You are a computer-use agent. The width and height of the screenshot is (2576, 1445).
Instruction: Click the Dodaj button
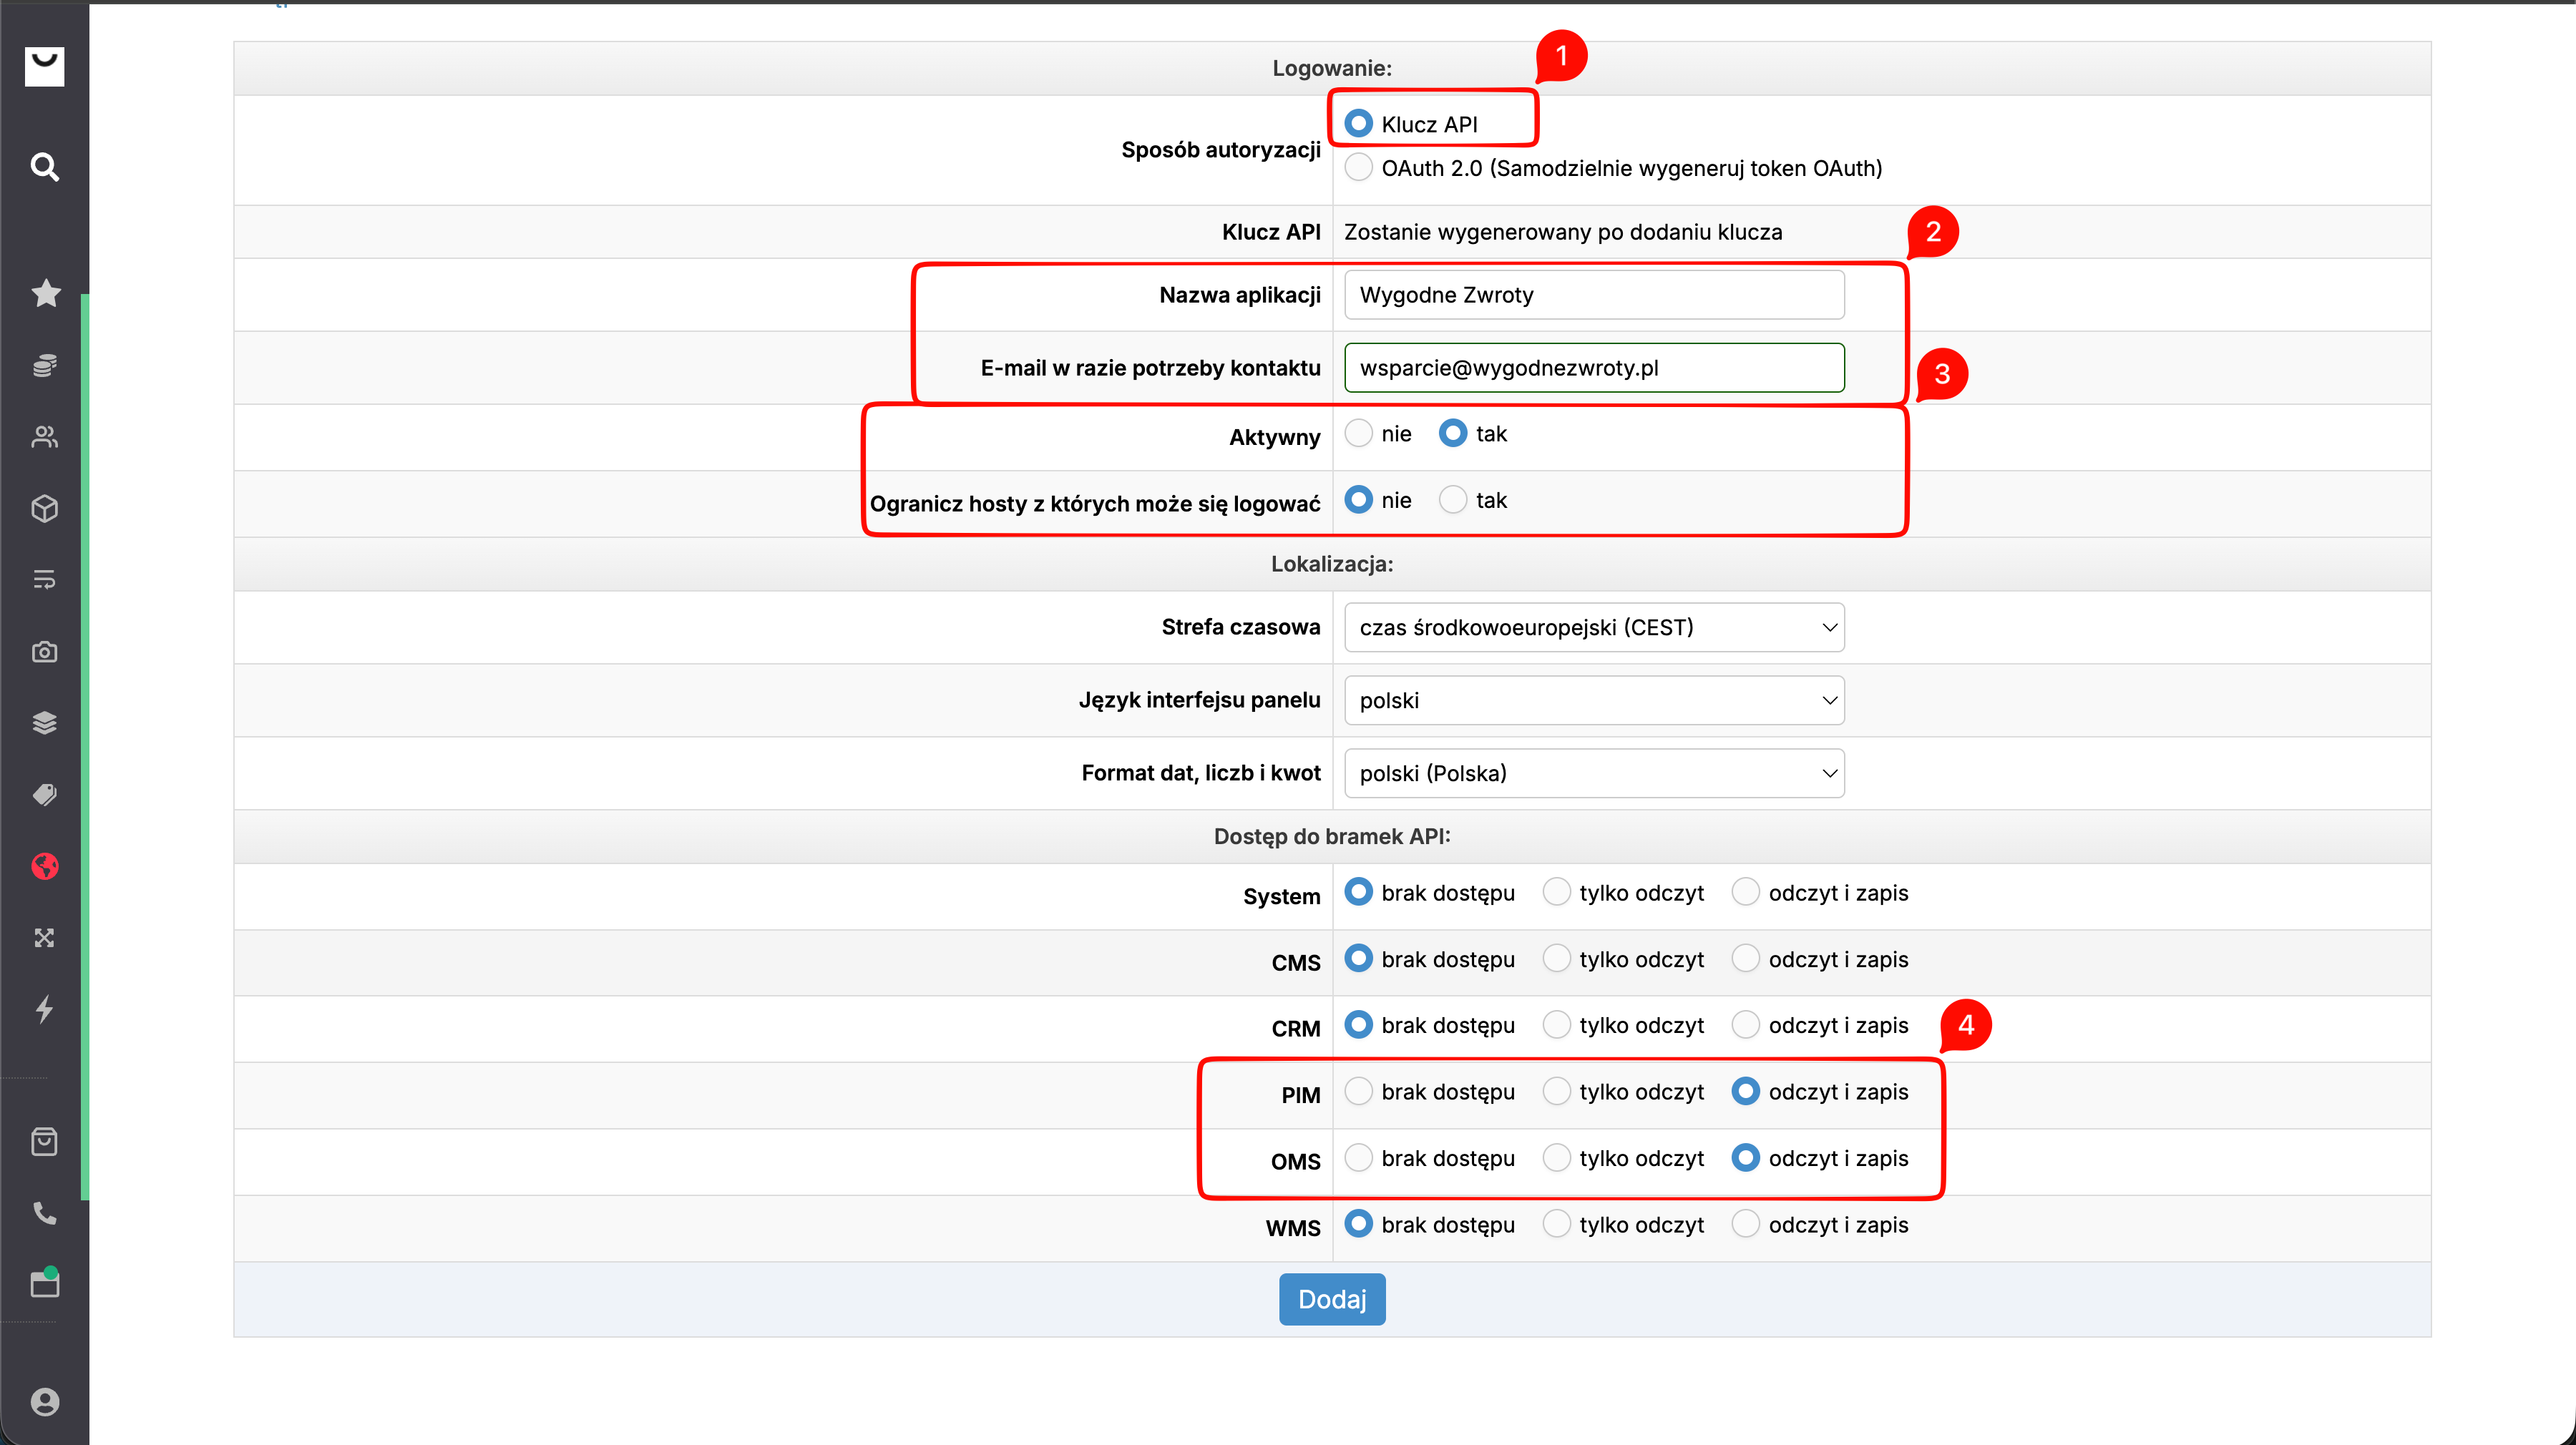[x=1332, y=1299]
